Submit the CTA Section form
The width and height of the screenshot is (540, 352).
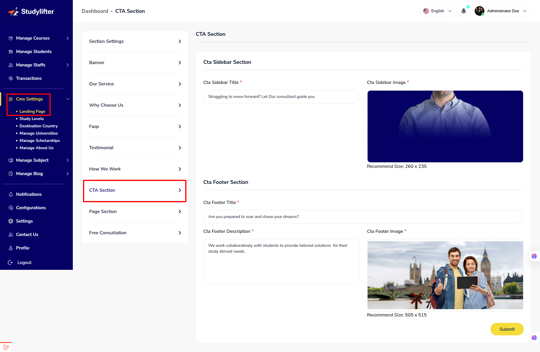point(507,329)
